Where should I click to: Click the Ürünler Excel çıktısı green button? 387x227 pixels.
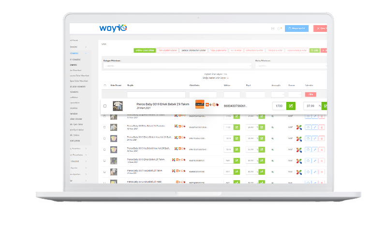[145, 50]
